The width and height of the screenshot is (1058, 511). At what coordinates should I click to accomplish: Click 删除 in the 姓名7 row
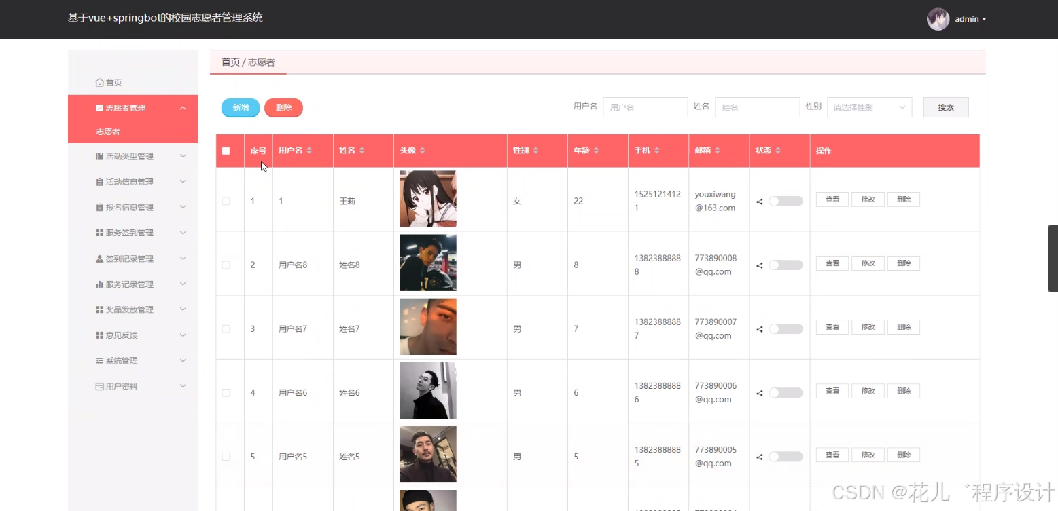(904, 327)
